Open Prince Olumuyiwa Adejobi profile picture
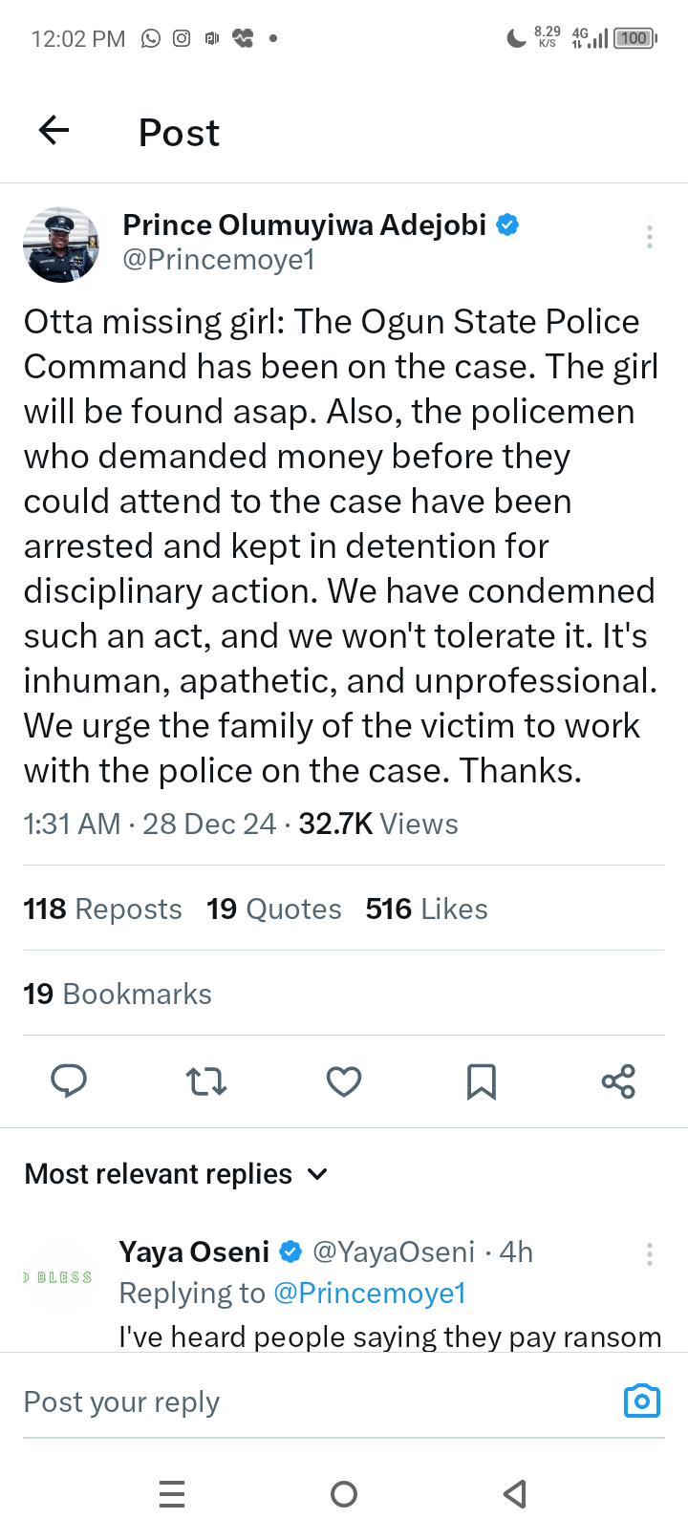This screenshot has width=688, height=1540. point(61,245)
